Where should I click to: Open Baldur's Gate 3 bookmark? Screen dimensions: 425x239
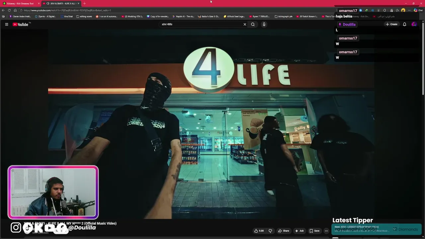209,16
